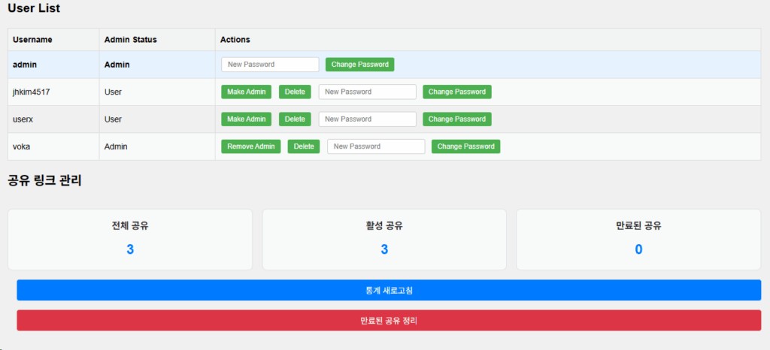Screen dimensions: 770x350
Task: Make jhkim4517 an admin
Action: (x=247, y=92)
